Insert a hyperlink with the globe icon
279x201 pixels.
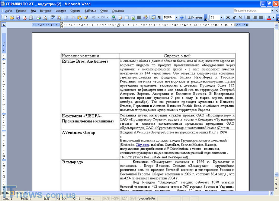click(x=114, y=17)
